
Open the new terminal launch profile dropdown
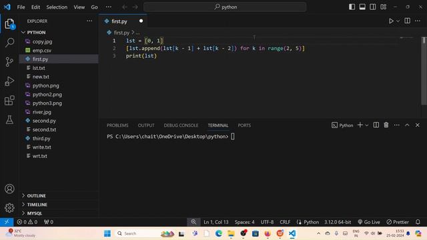pos(367,125)
